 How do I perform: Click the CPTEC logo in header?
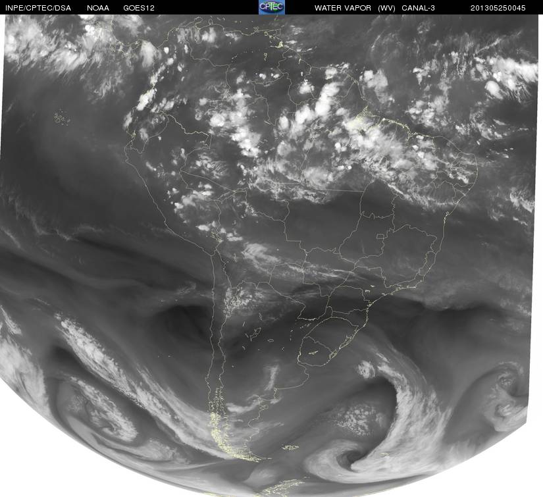[x=272, y=7]
